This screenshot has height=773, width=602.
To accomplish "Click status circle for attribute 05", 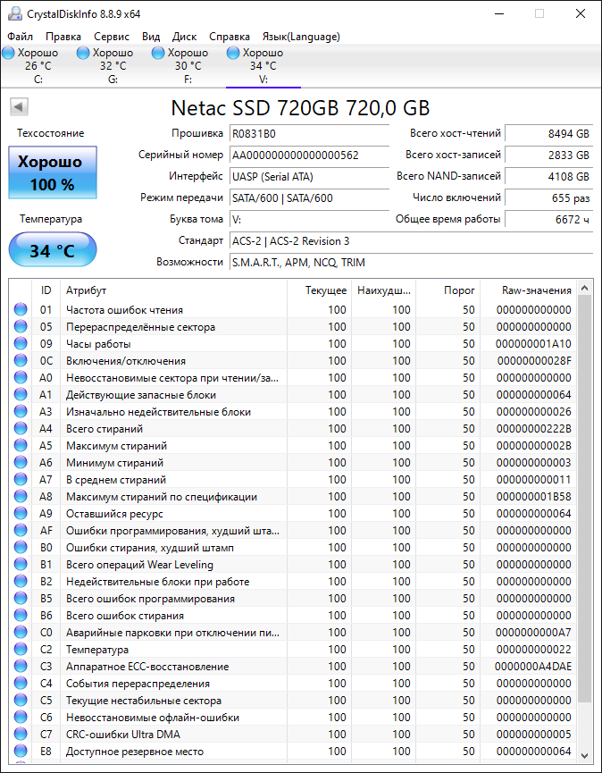I will click(21, 326).
